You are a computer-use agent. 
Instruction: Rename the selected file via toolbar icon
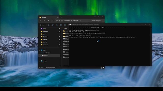coord(61,25)
